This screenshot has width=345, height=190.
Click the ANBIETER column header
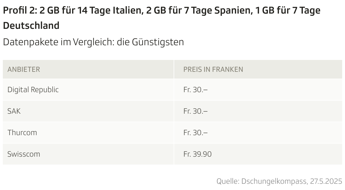24,69
